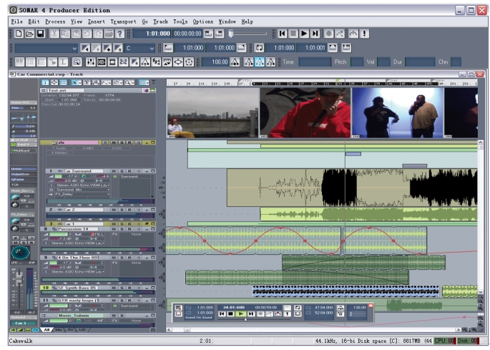Collapse the sfx track folder
The height and width of the screenshot is (350, 490).
(x=147, y=142)
